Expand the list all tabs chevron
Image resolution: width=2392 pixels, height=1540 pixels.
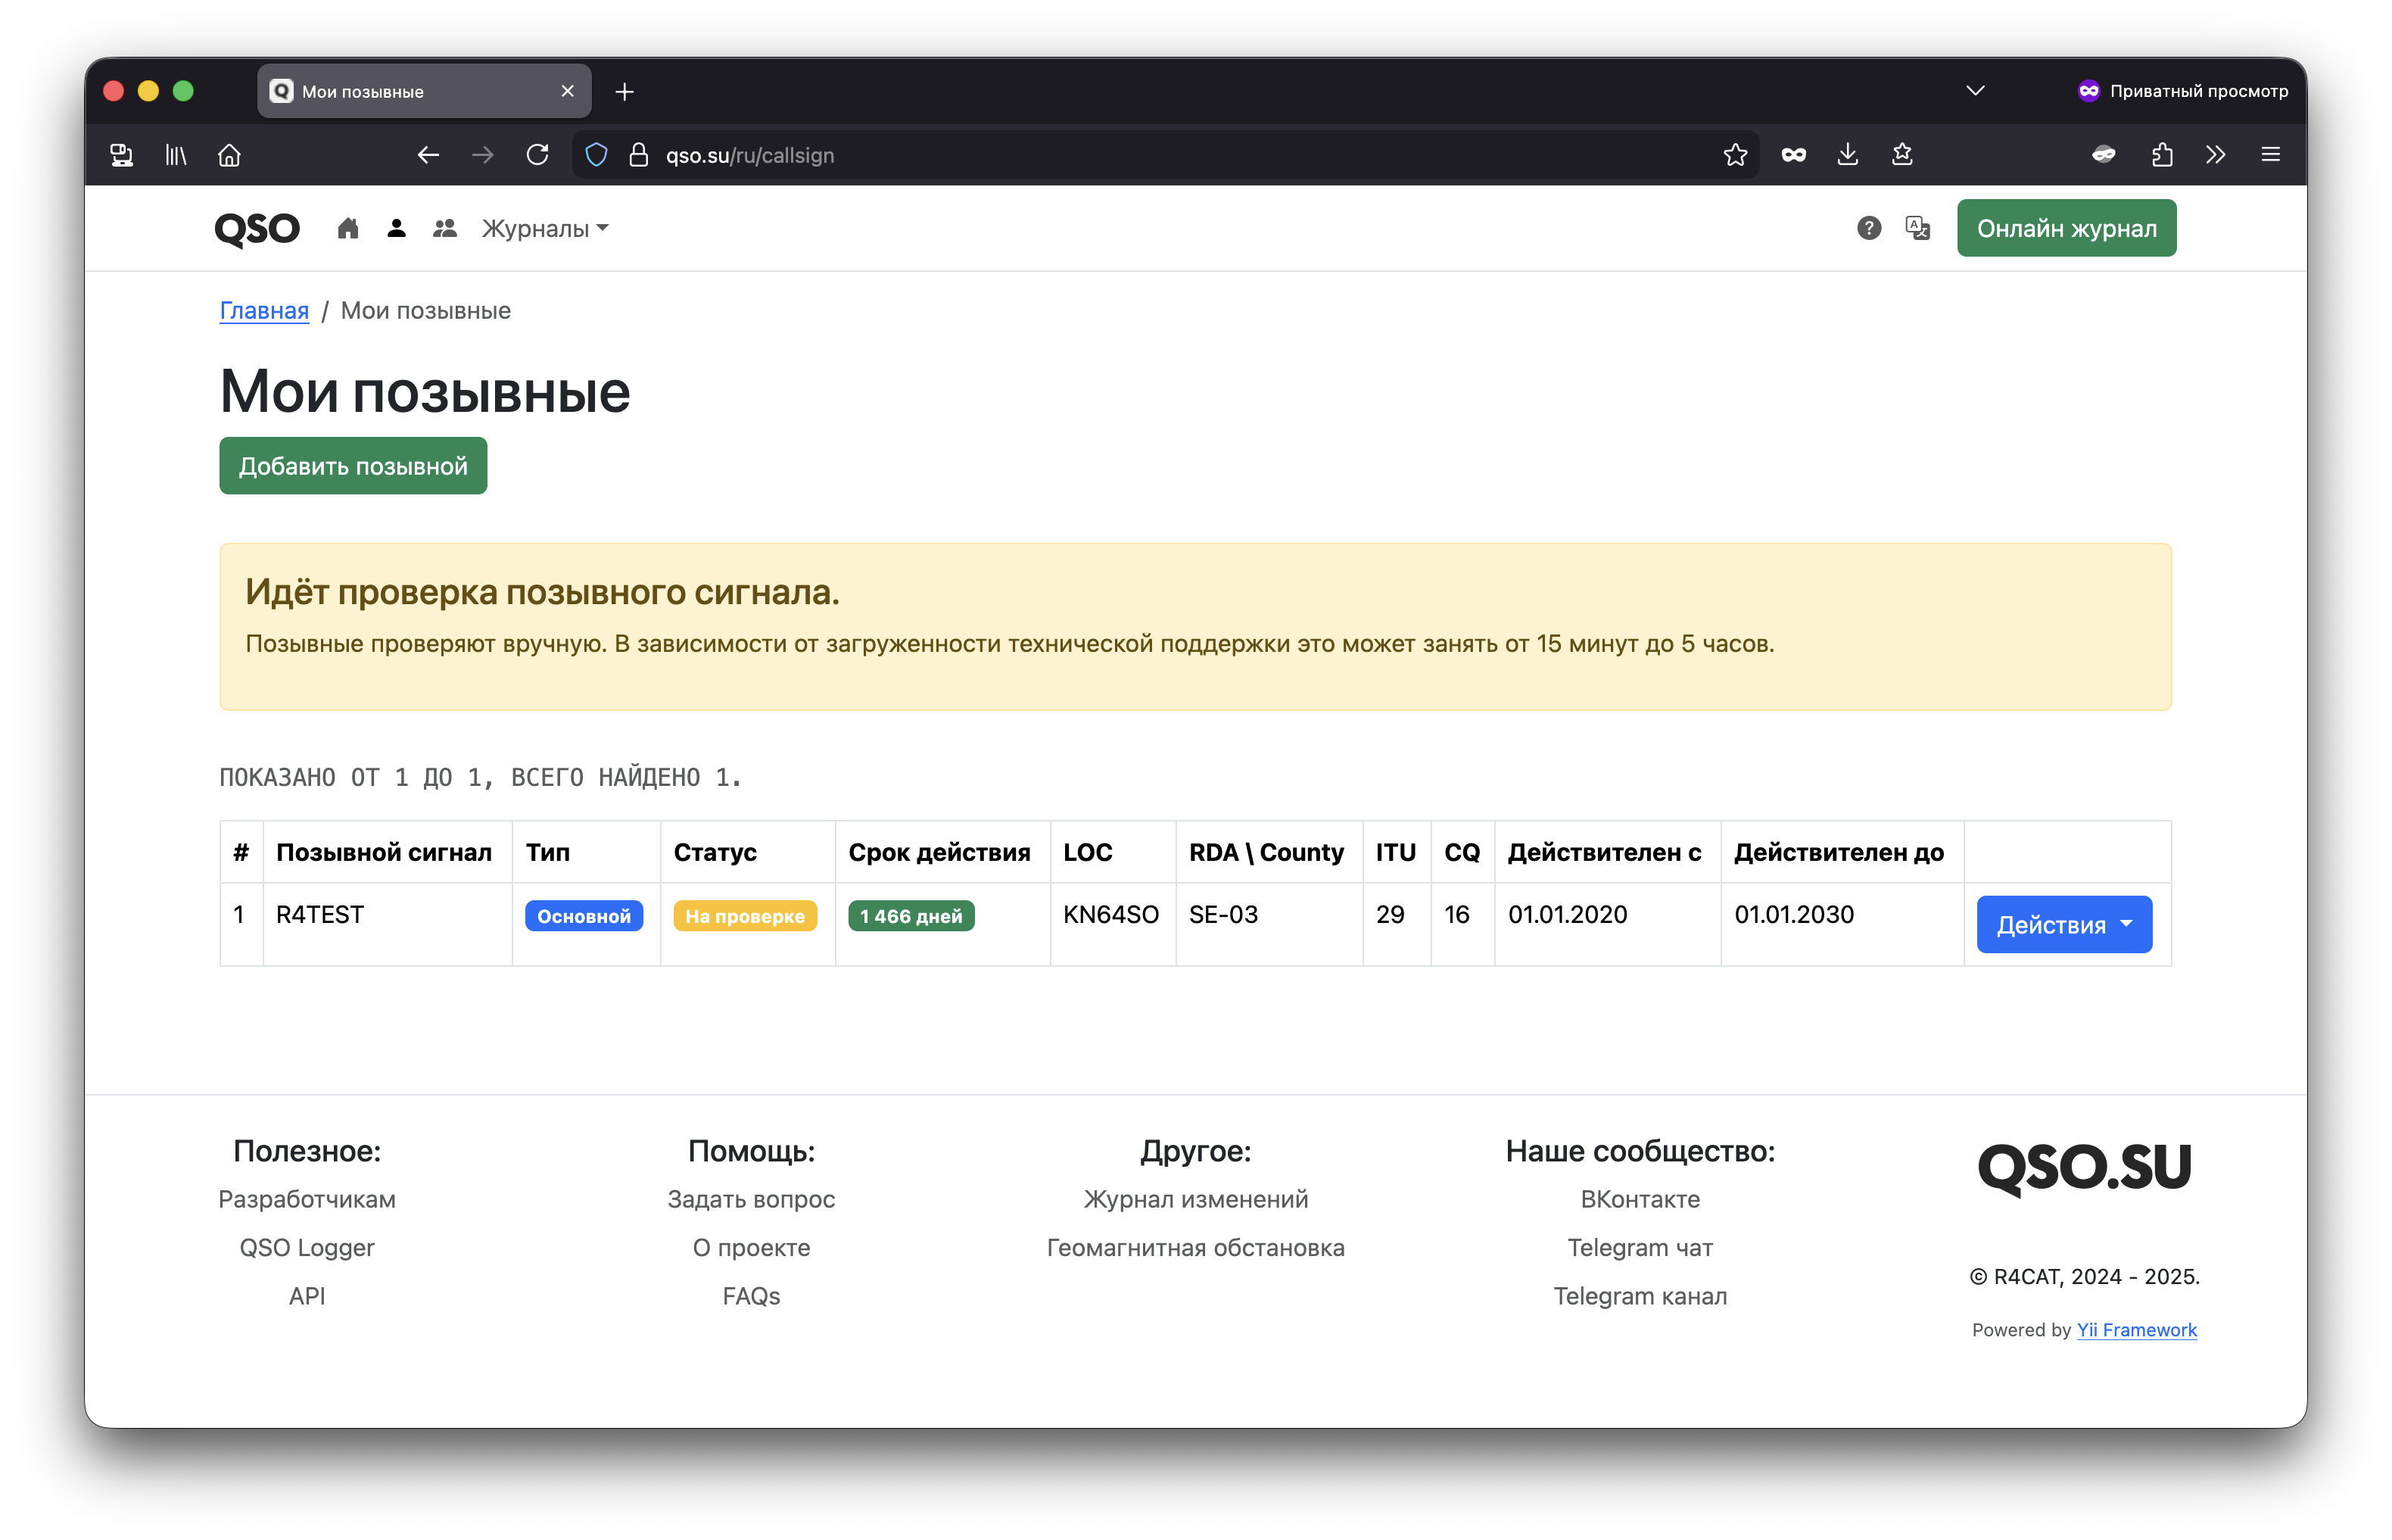[x=1974, y=91]
